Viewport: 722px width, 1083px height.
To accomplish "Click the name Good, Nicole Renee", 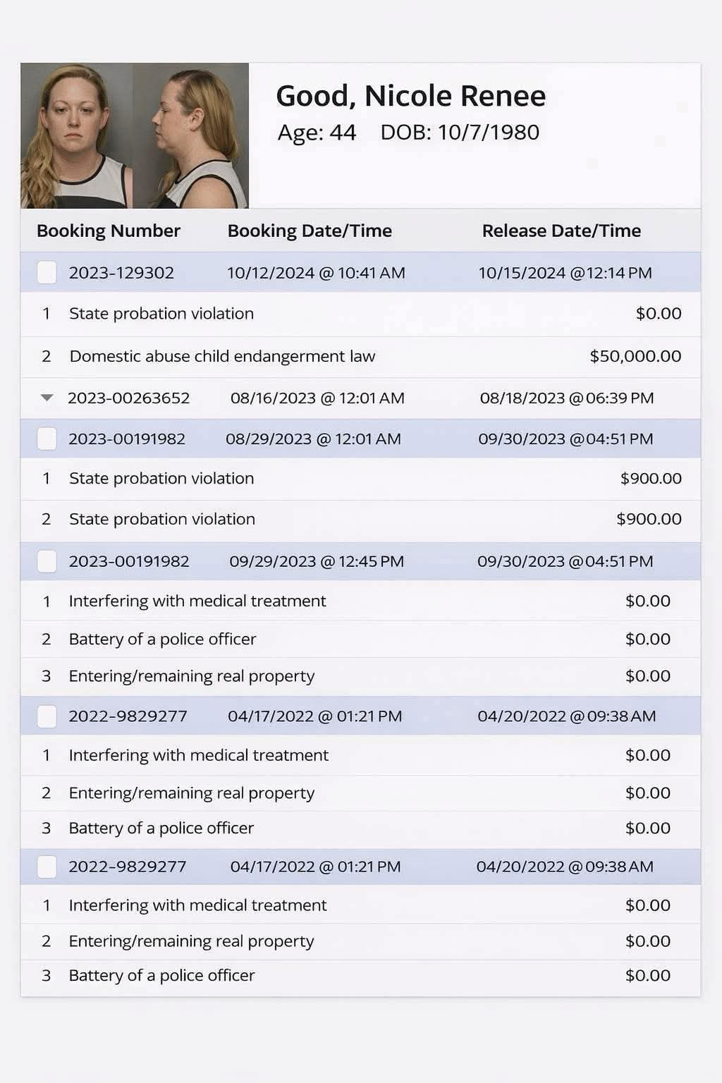I will 410,96.
